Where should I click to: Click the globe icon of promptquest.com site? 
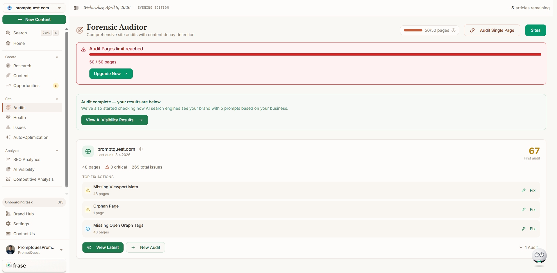tap(88, 151)
